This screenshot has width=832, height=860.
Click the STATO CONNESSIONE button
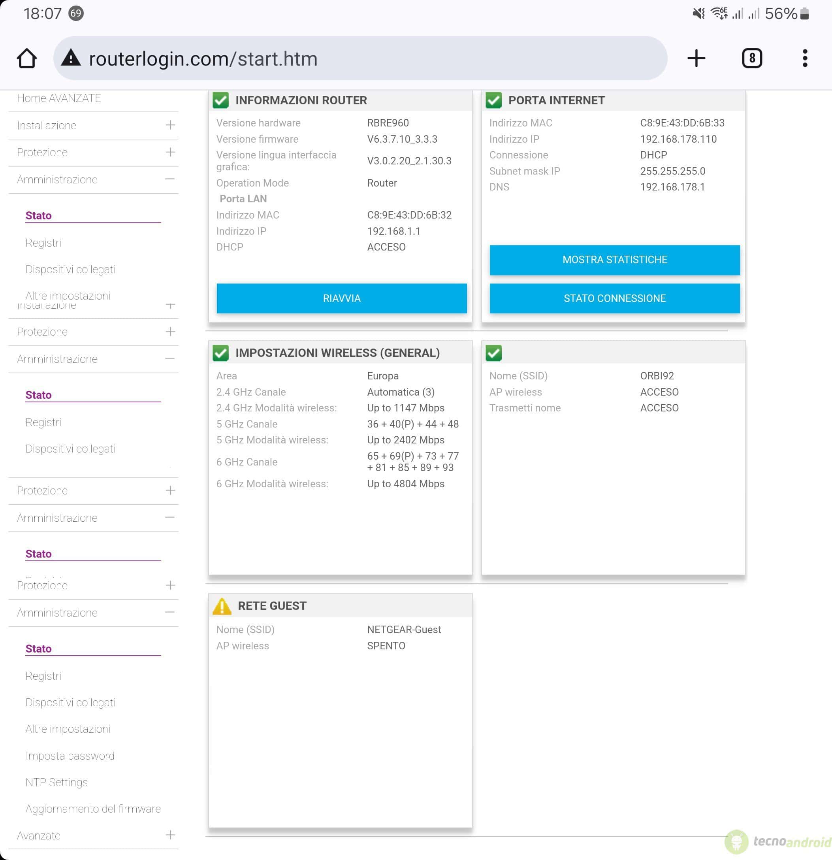pos(614,298)
